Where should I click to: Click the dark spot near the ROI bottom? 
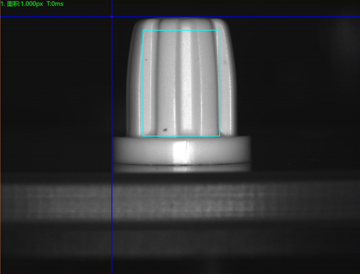click(x=165, y=131)
